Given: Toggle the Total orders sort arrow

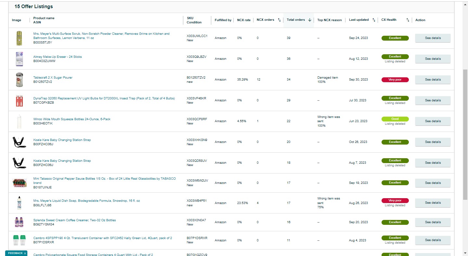Looking at the screenshot, I should 310,20.
